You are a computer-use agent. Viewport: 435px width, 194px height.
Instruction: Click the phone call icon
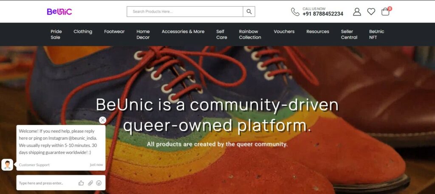click(295, 11)
